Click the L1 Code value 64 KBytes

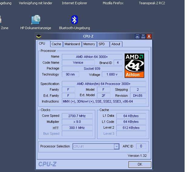point(131,122)
